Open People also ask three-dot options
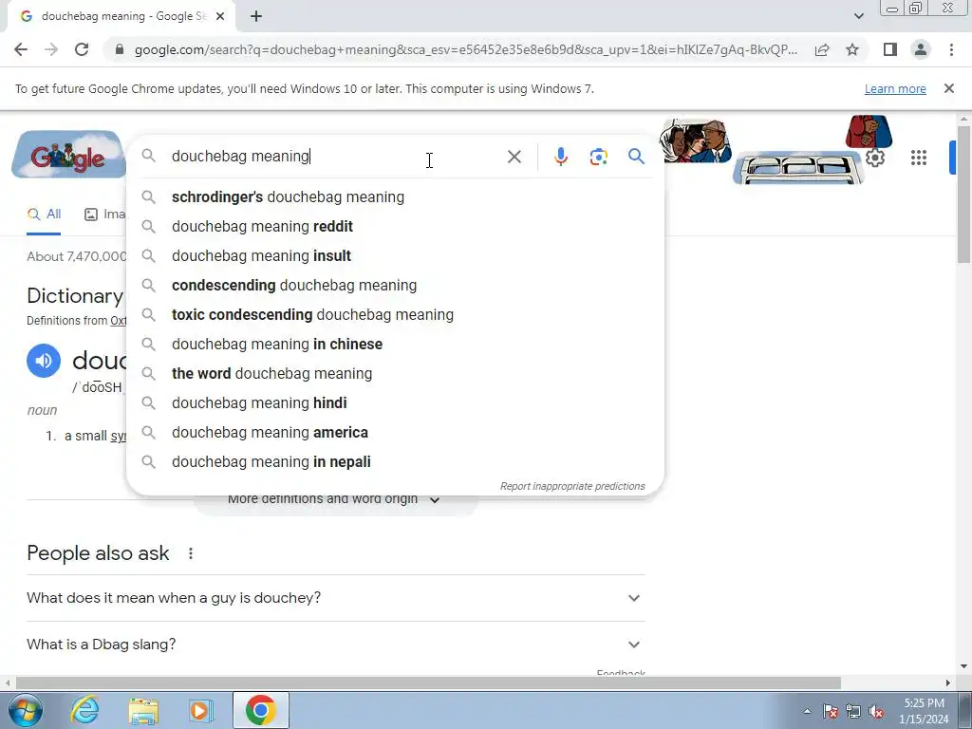 point(191,553)
